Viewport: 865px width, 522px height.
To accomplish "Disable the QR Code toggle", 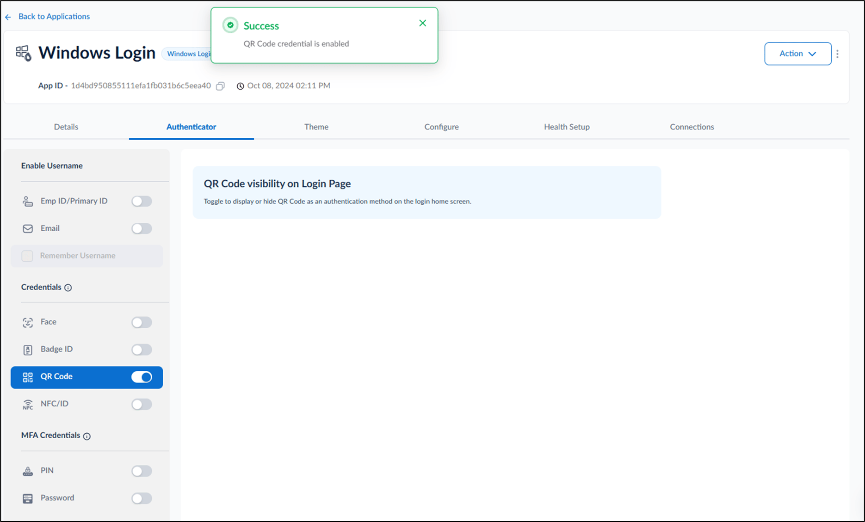I will click(x=142, y=377).
